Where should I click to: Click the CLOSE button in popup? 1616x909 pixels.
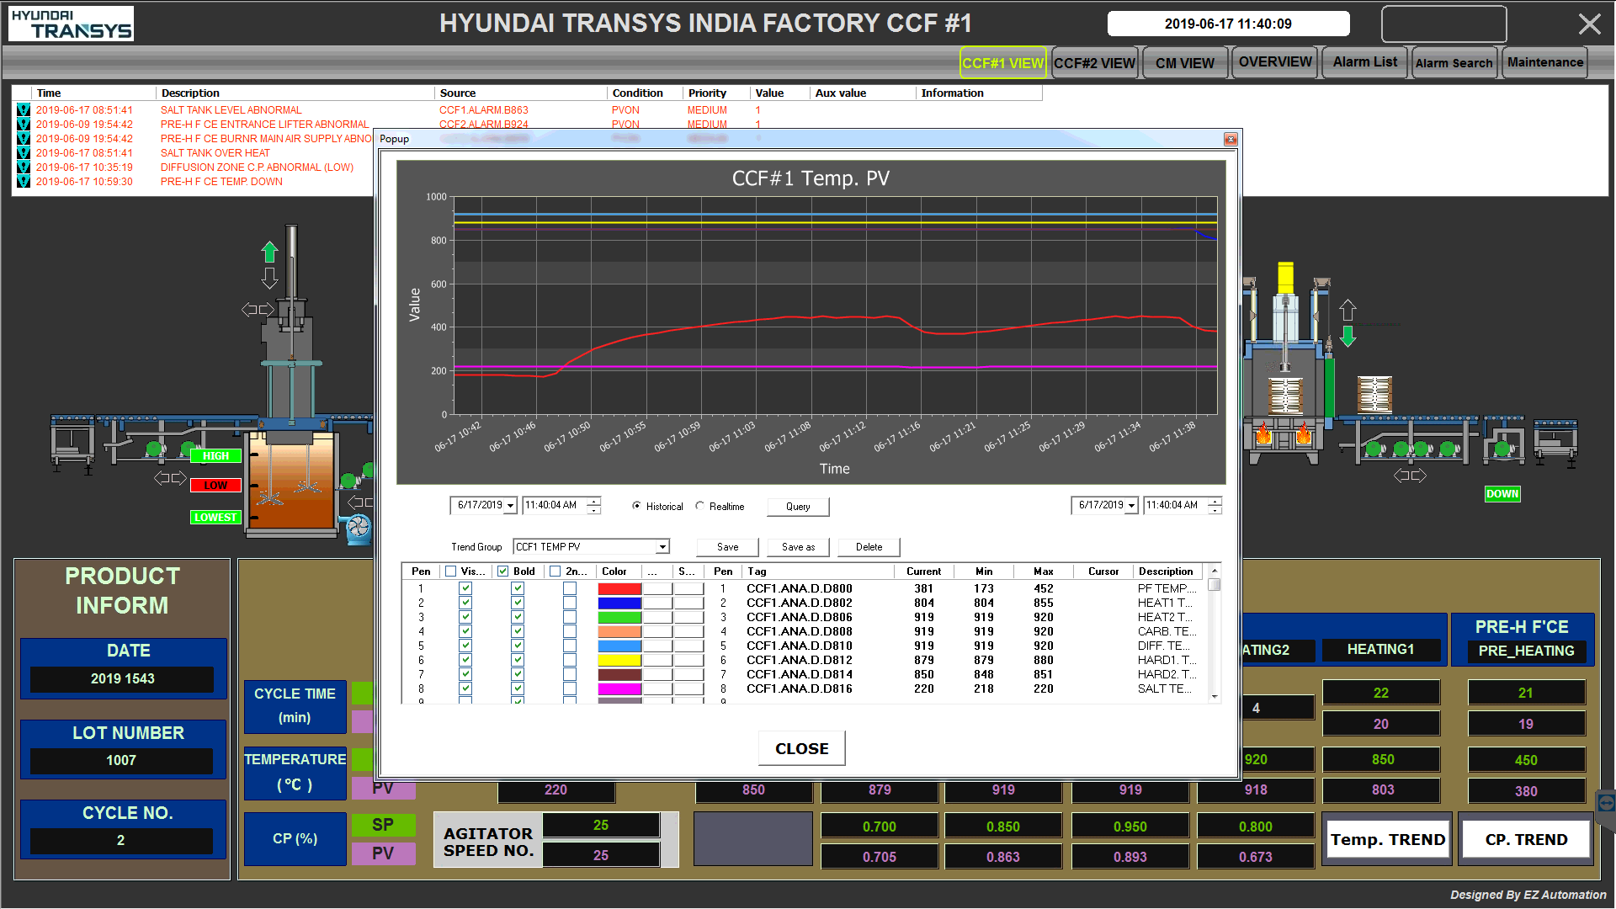point(801,748)
